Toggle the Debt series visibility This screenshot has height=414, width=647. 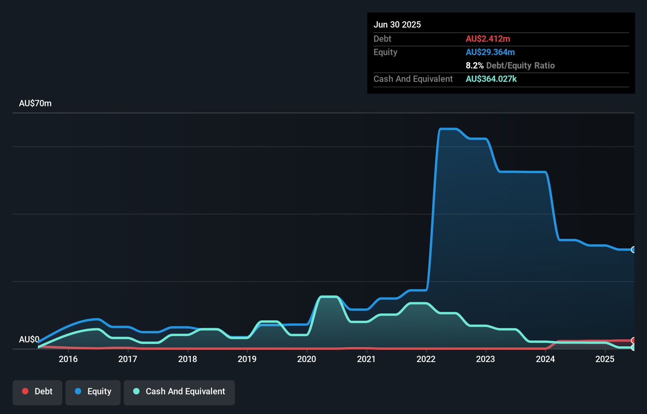pyautogui.click(x=37, y=392)
